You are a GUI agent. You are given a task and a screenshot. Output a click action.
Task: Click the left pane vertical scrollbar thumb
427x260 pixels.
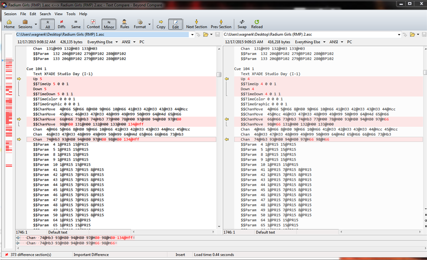[219, 74]
